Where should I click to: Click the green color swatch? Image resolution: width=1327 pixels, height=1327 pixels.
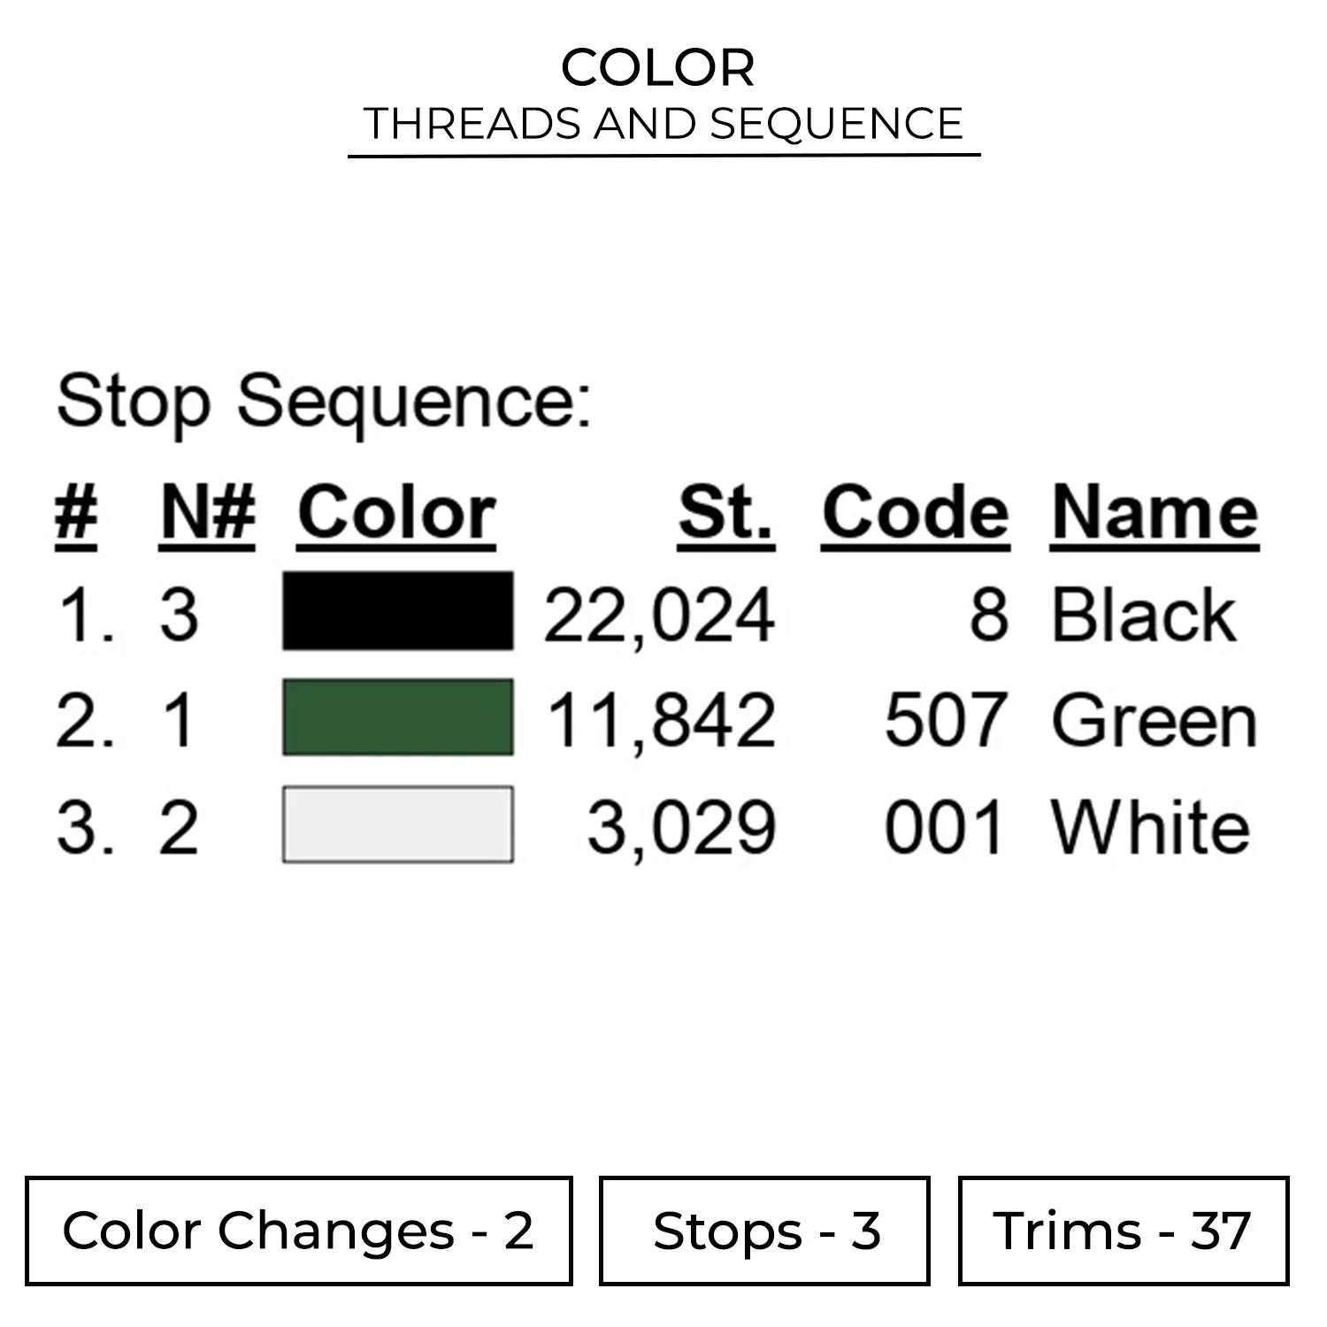397,717
